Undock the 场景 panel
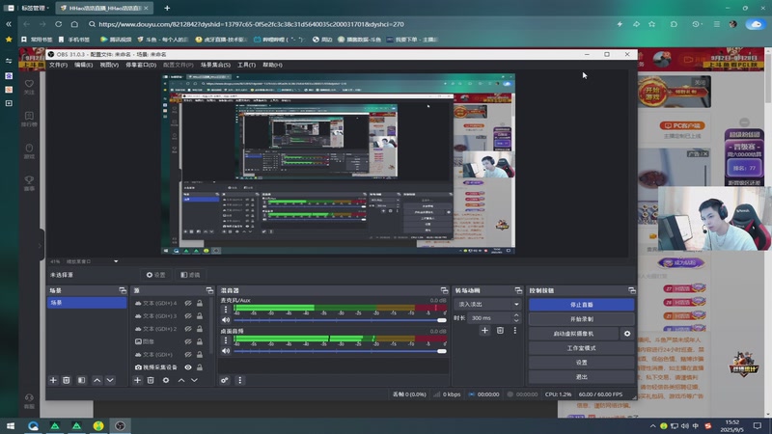The image size is (772, 434). pyautogui.click(x=123, y=290)
